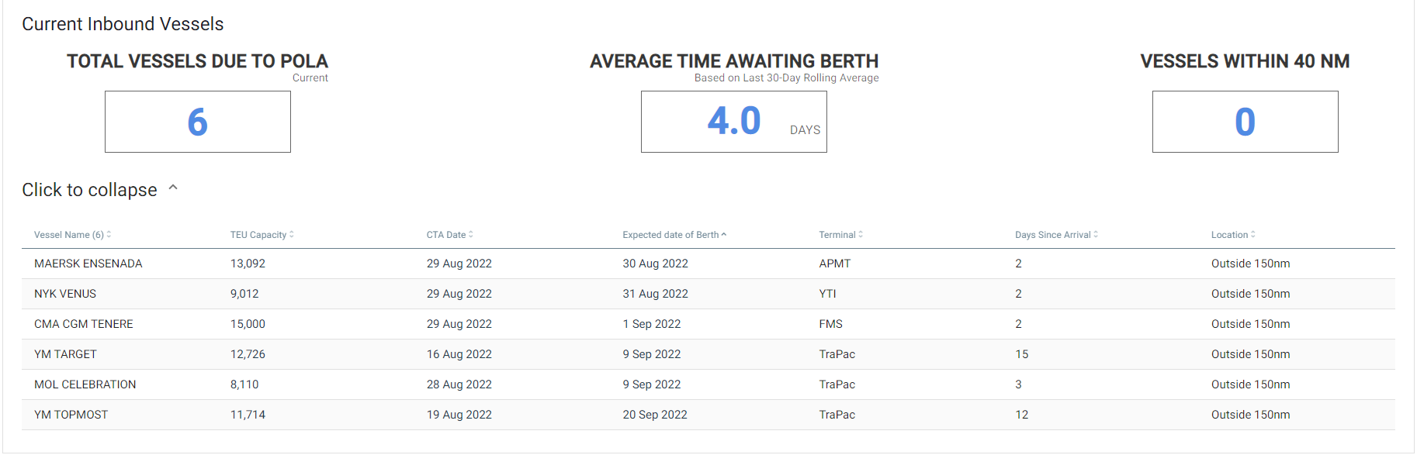
Task: Sort by CTA Date column arrow
Action: 471,235
